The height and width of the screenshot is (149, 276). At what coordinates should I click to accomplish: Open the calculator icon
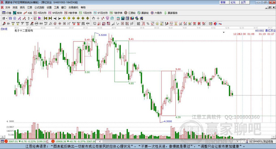point(123,18)
